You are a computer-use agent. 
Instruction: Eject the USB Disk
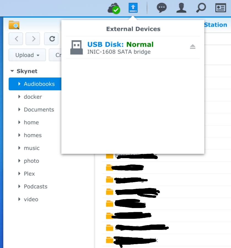193,47
